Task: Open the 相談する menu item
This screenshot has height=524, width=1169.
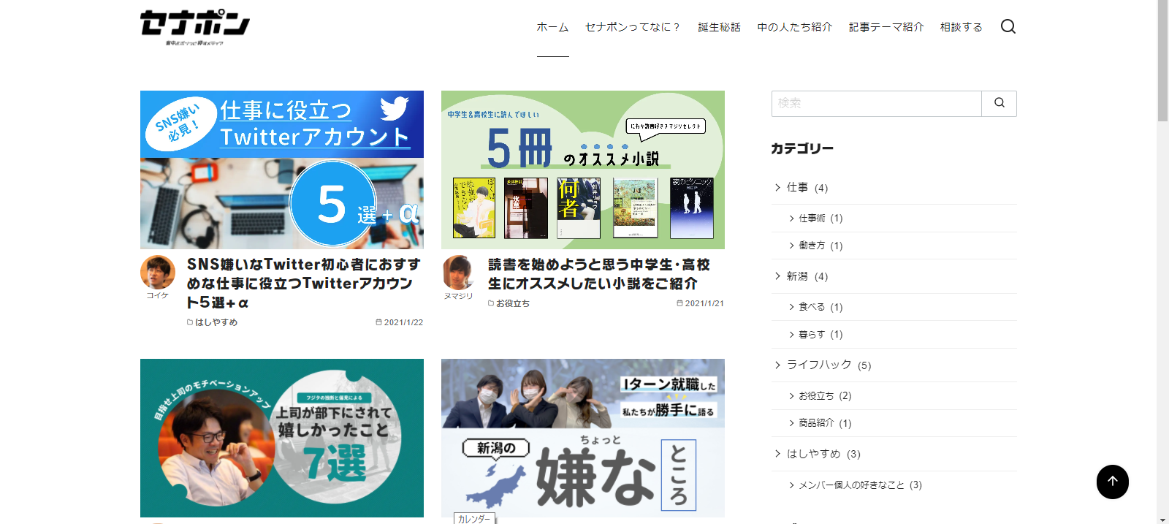Action: [x=962, y=27]
